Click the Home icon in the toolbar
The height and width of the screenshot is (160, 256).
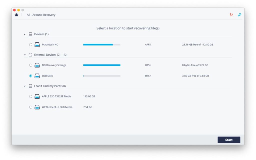(x=16, y=15)
